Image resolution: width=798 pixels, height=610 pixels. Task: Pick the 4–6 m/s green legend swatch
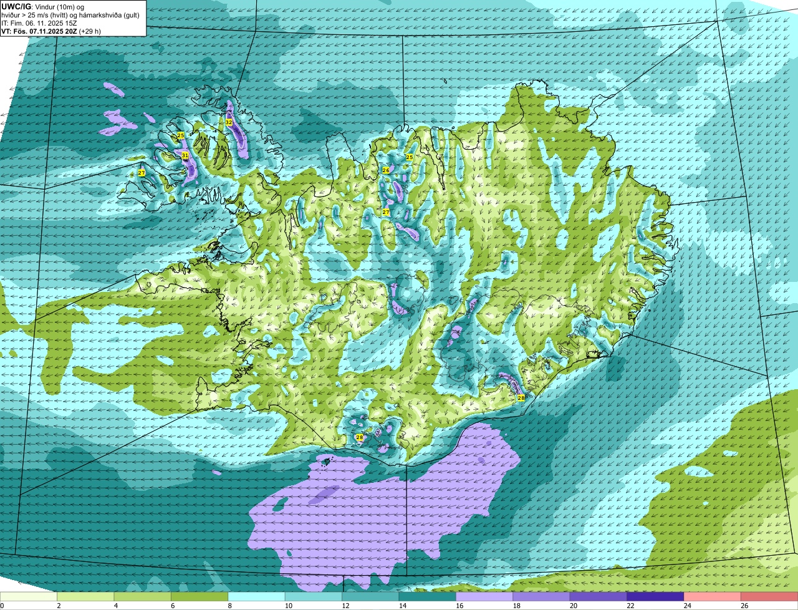pyautogui.click(x=143, y=597)
